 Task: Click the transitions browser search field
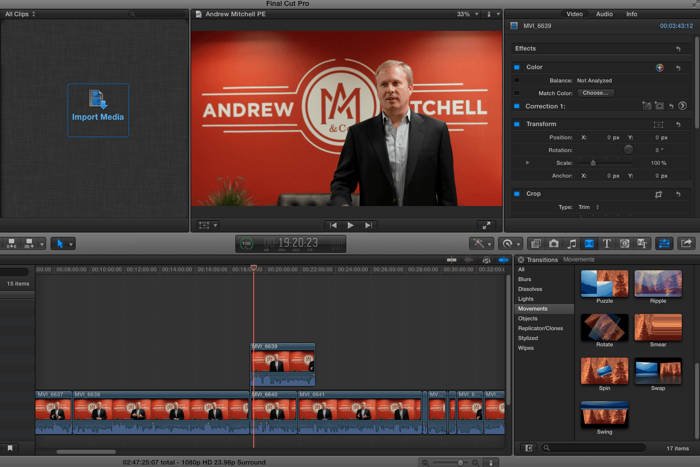click(x=594, y=448)
